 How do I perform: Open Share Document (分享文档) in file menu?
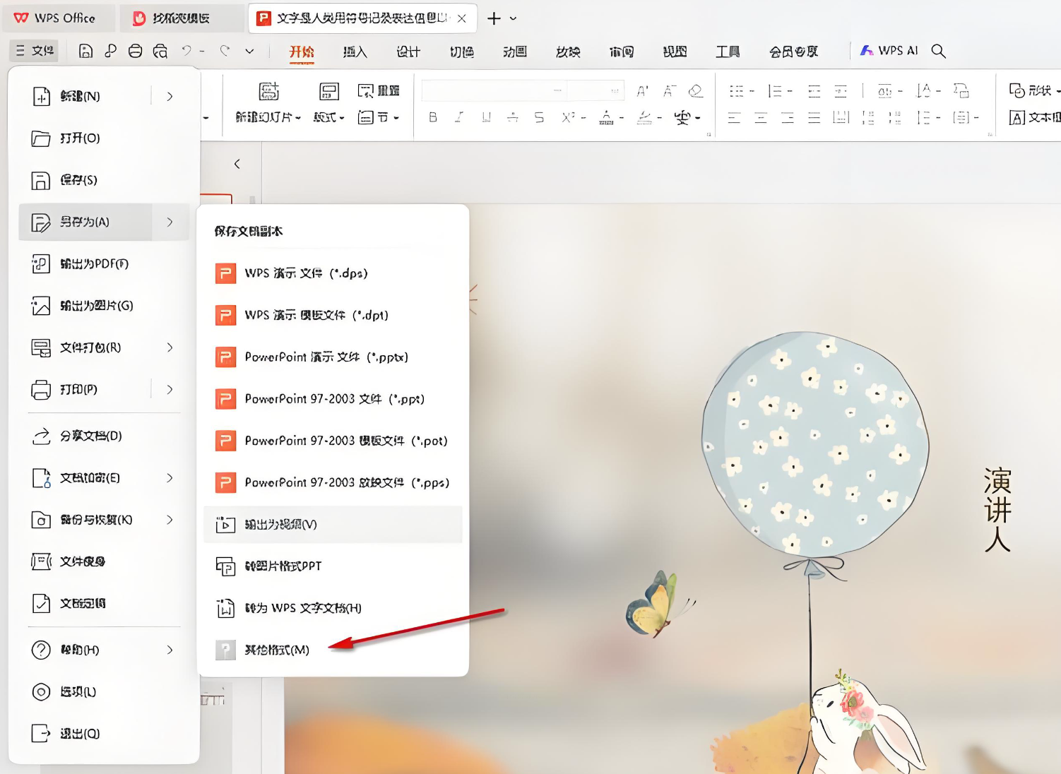pyautogui.click(x=90, y=436)
